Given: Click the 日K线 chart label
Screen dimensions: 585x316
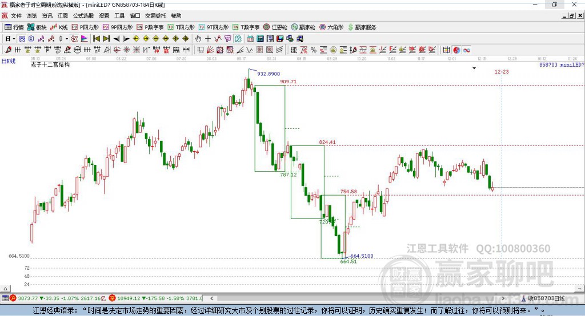Looking at the screenshot, I should pos(8,61).
